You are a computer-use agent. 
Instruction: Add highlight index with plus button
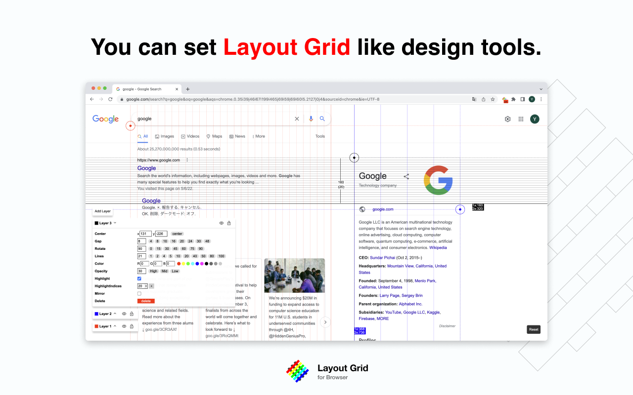tap(151, 286)
